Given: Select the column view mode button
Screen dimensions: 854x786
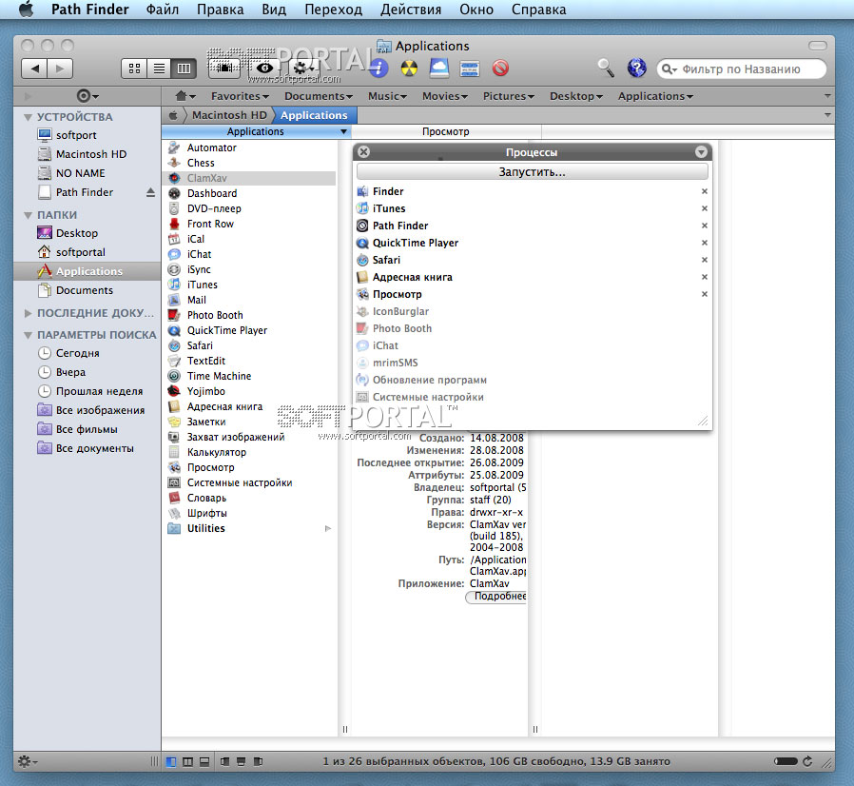Looking at the screenshot, I should coord(184,69).
